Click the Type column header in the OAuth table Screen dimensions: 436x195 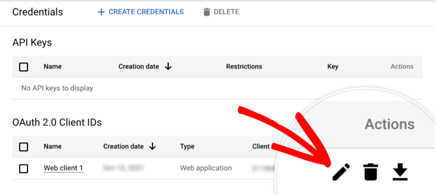(187, 147)
